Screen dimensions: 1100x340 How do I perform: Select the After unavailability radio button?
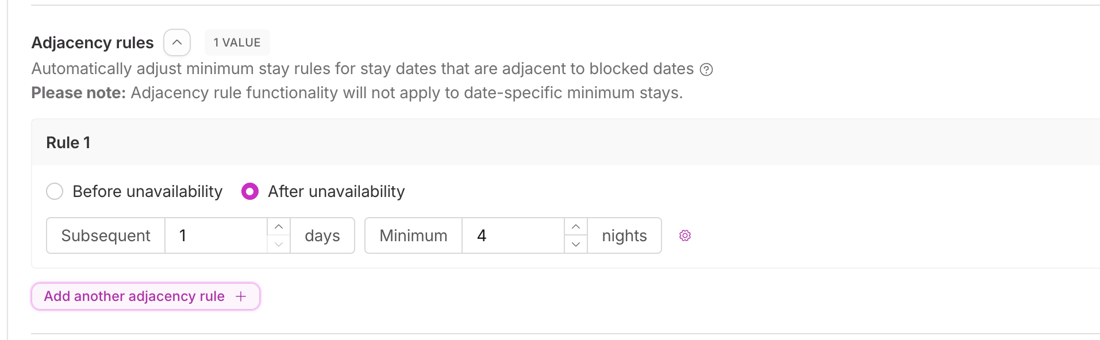[250, 191]
